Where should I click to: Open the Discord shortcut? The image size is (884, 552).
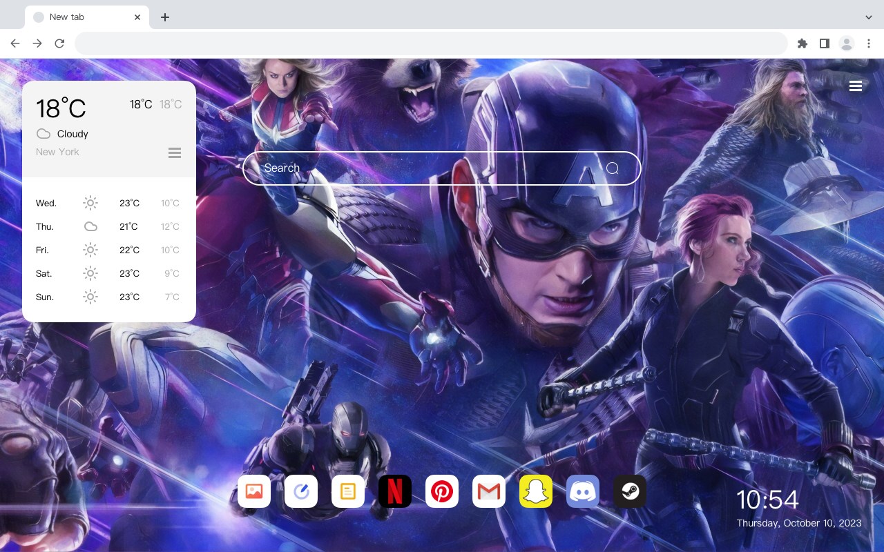[583, 491]
